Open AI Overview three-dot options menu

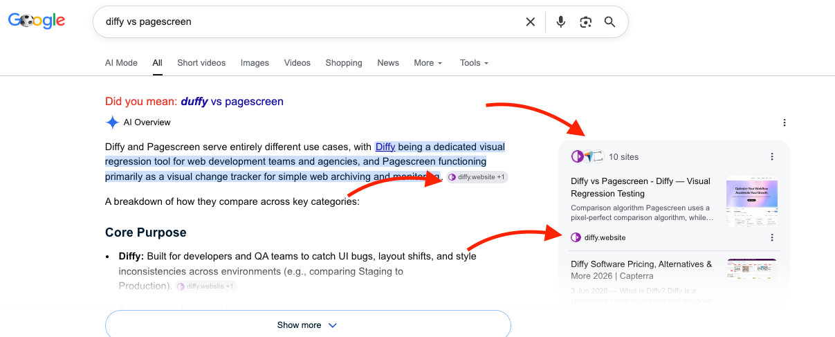784,122
